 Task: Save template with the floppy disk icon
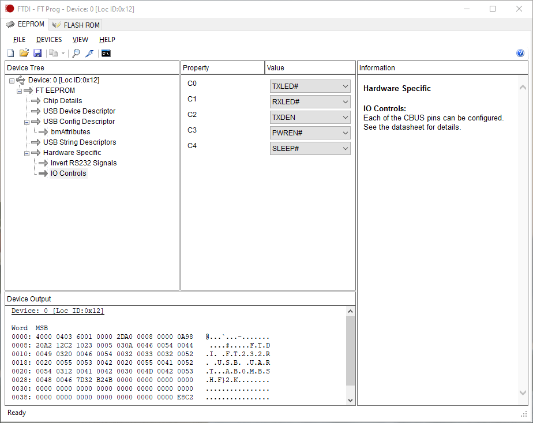pos(37,53)
